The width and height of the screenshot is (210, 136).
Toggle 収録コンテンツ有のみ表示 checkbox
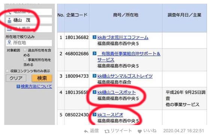7,71
